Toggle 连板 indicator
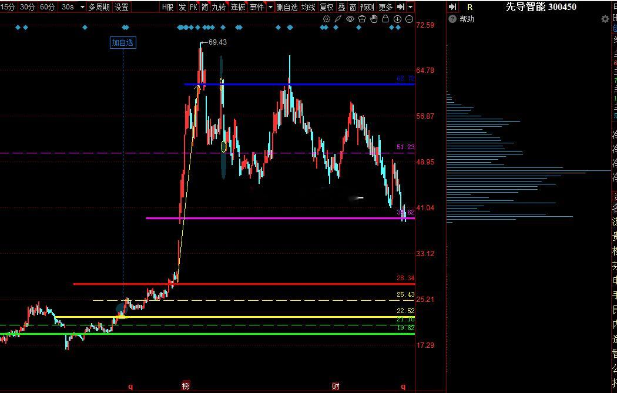Screen dimensions: 617x393 (x=237, y=7)
